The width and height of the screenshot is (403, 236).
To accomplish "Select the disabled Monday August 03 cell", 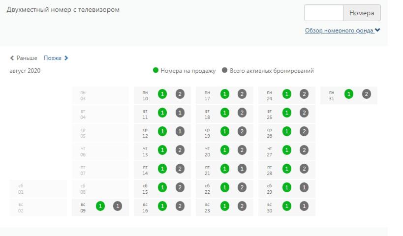I will [100, 95].
